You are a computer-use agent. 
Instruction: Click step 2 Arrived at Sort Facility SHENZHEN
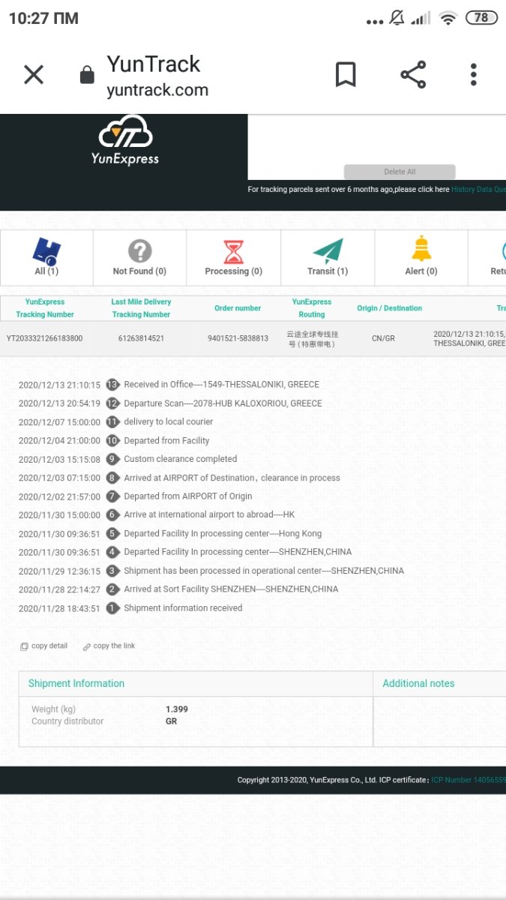pos(231,589)
